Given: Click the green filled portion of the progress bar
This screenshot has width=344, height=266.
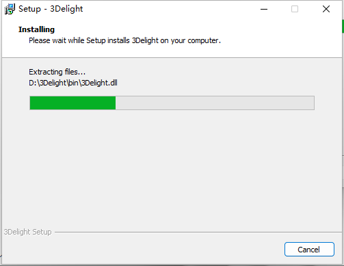Looking at the screenshot, I should point(72,103).
